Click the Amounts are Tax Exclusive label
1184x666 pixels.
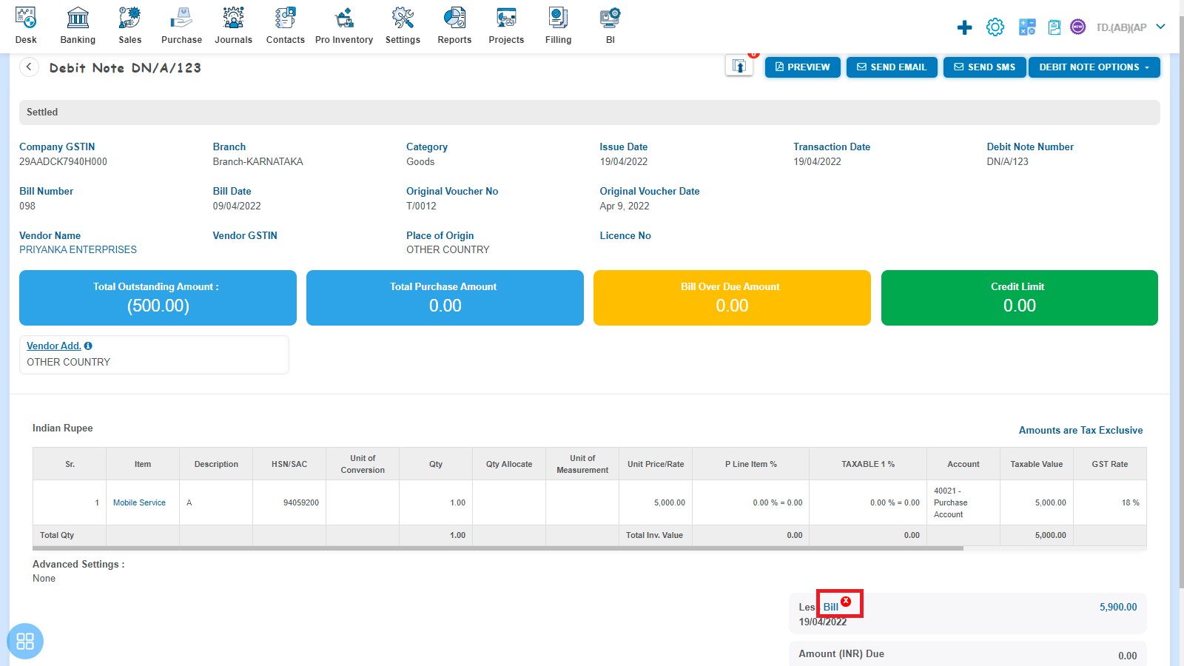1080,430
